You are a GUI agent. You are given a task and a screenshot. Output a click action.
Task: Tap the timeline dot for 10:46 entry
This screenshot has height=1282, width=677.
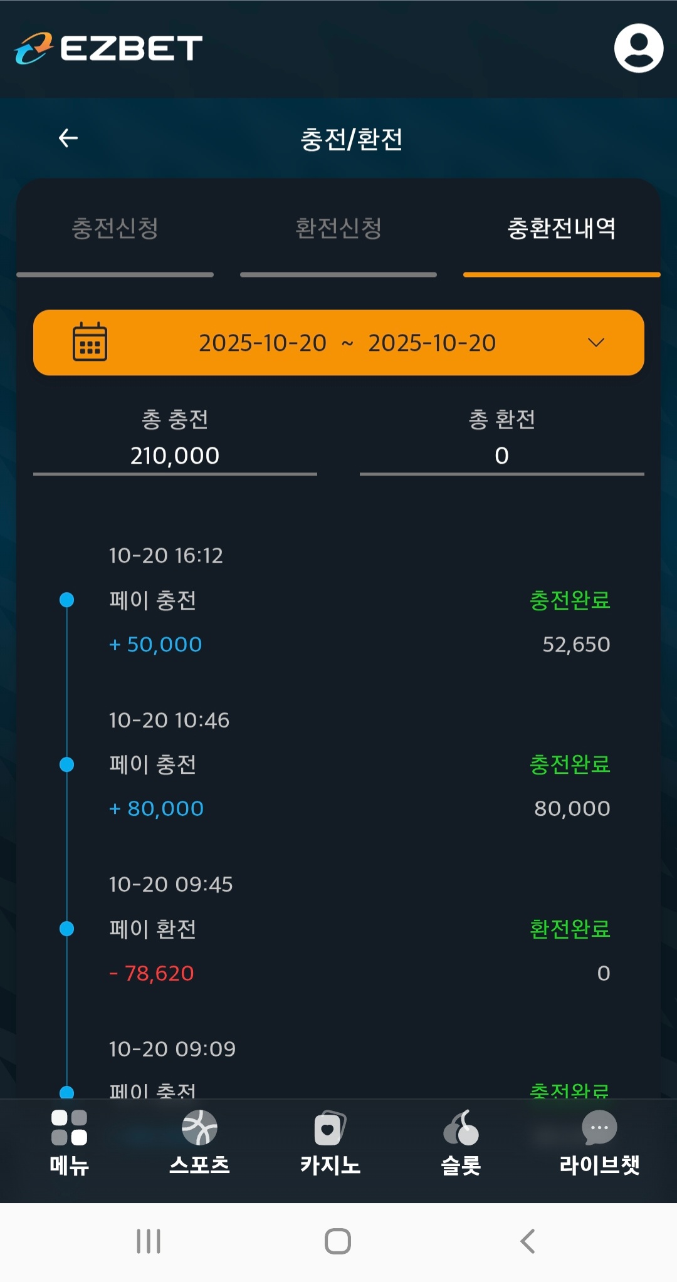coord(66,764)
